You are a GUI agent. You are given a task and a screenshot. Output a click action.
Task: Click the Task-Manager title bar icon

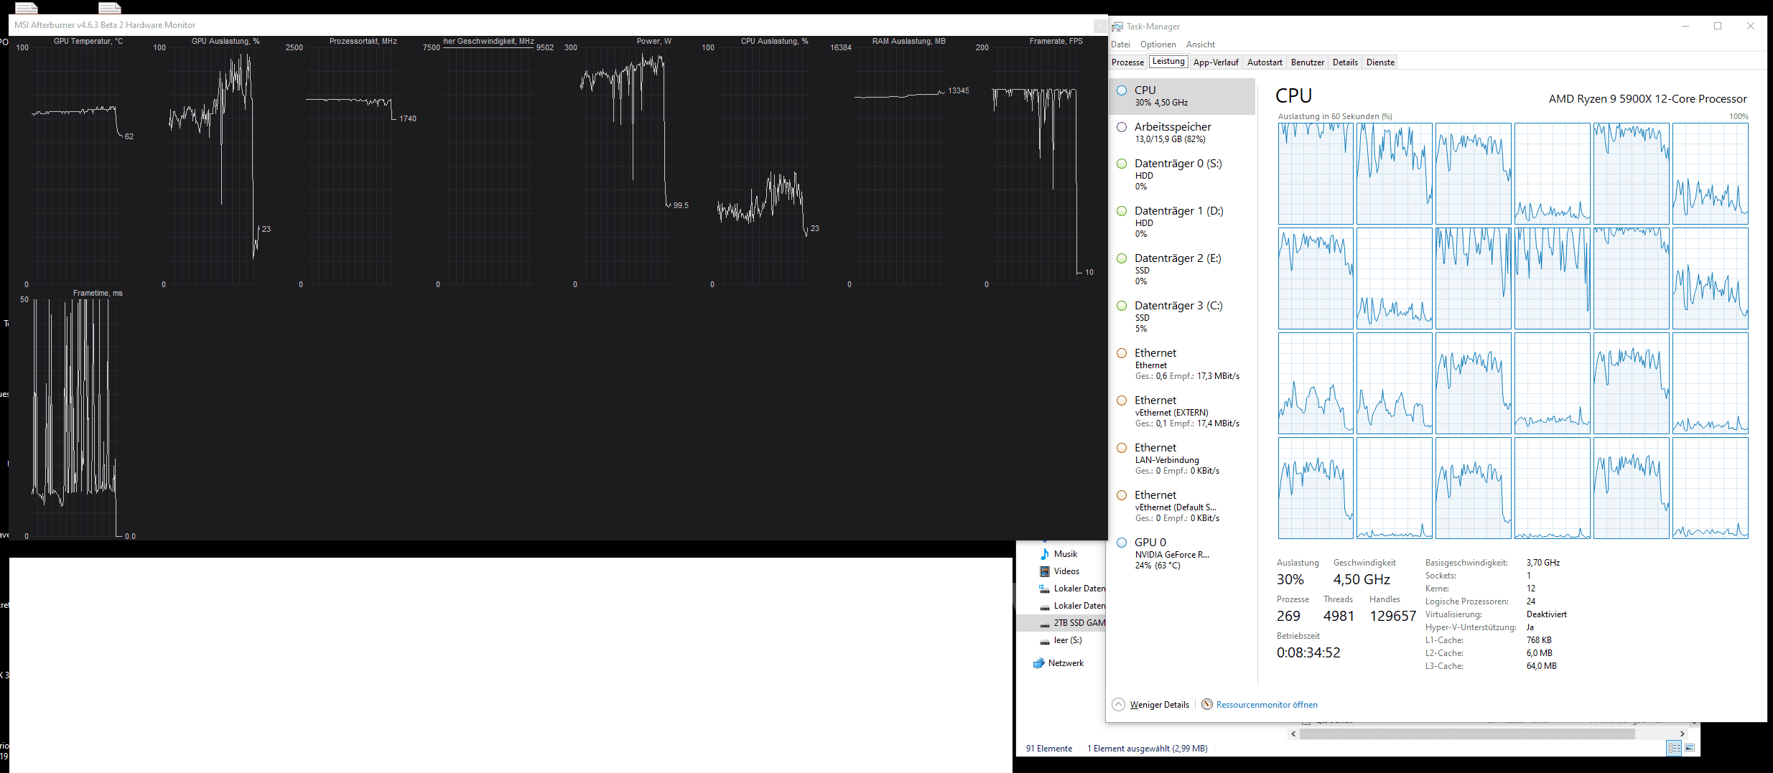coord(1117,27)
